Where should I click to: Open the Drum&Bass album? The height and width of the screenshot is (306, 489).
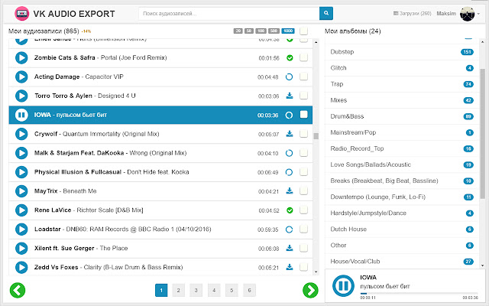click(x=402, y=116)
